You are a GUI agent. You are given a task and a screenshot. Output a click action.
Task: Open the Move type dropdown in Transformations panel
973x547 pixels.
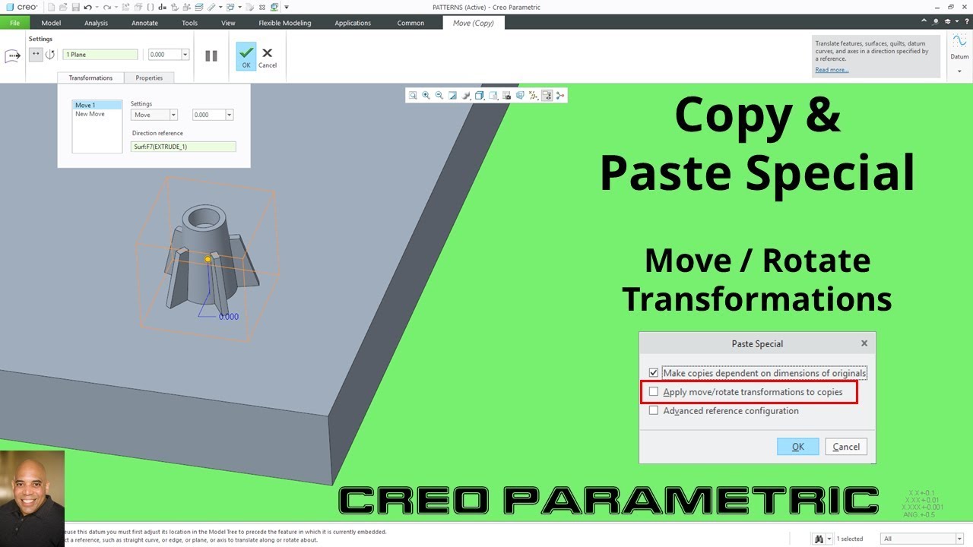(x=173, y=115)
